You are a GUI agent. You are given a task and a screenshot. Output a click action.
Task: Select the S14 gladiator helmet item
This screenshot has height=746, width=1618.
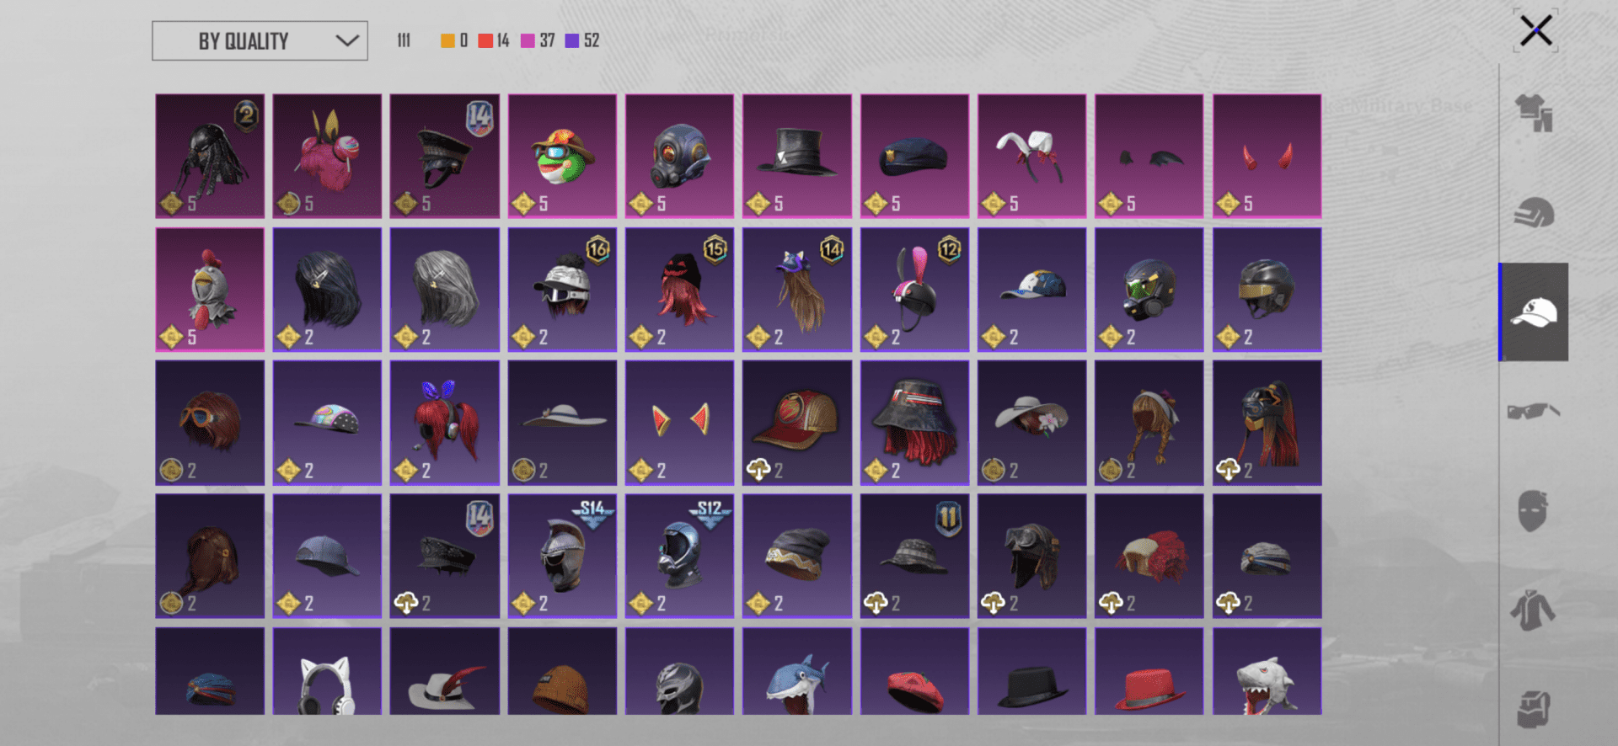coord(562,556)
